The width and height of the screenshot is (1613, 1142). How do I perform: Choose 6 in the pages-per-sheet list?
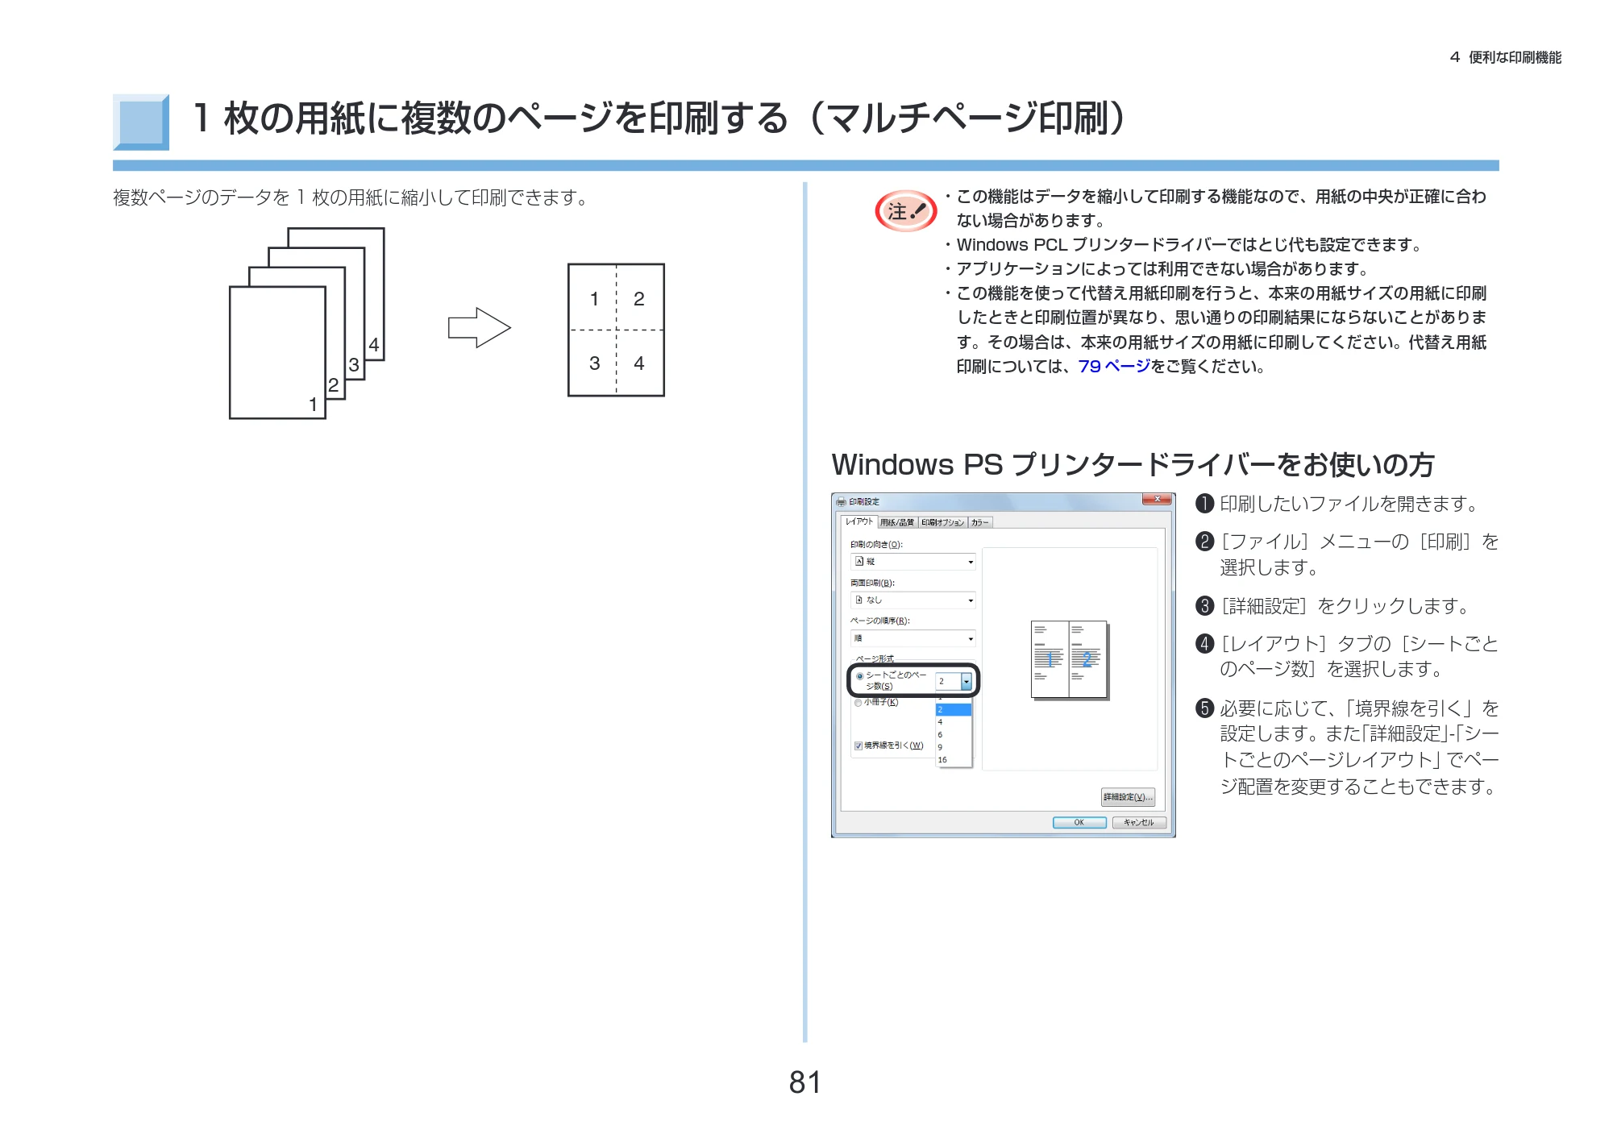[x=953, y=735]
